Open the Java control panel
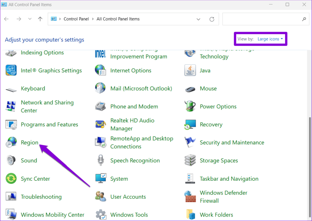 pyautogui.click(x=205, y=70)
